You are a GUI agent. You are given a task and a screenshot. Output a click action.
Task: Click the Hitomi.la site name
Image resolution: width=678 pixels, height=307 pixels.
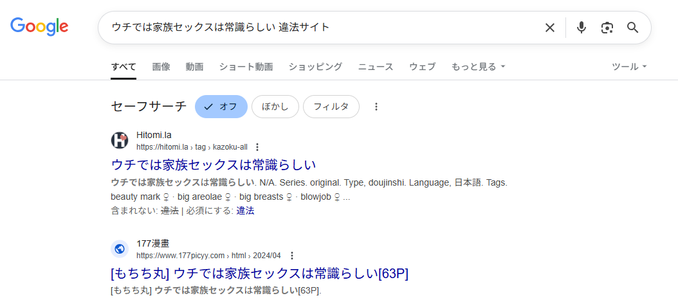tap(154, 135)
